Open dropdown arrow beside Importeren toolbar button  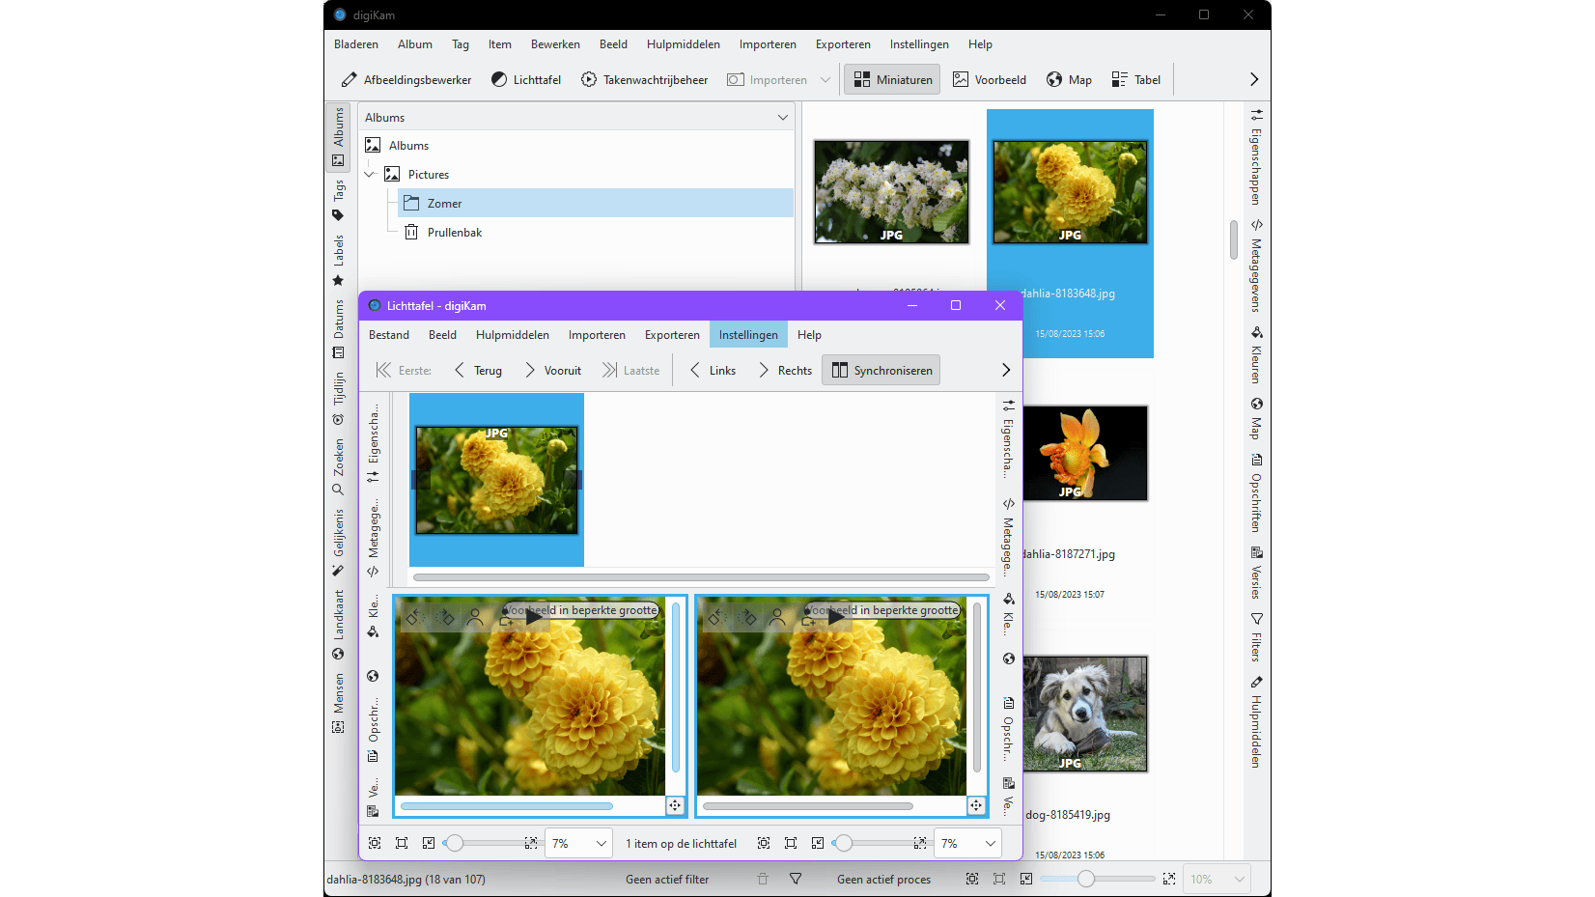pyautogui.click(x=825, y=80)
